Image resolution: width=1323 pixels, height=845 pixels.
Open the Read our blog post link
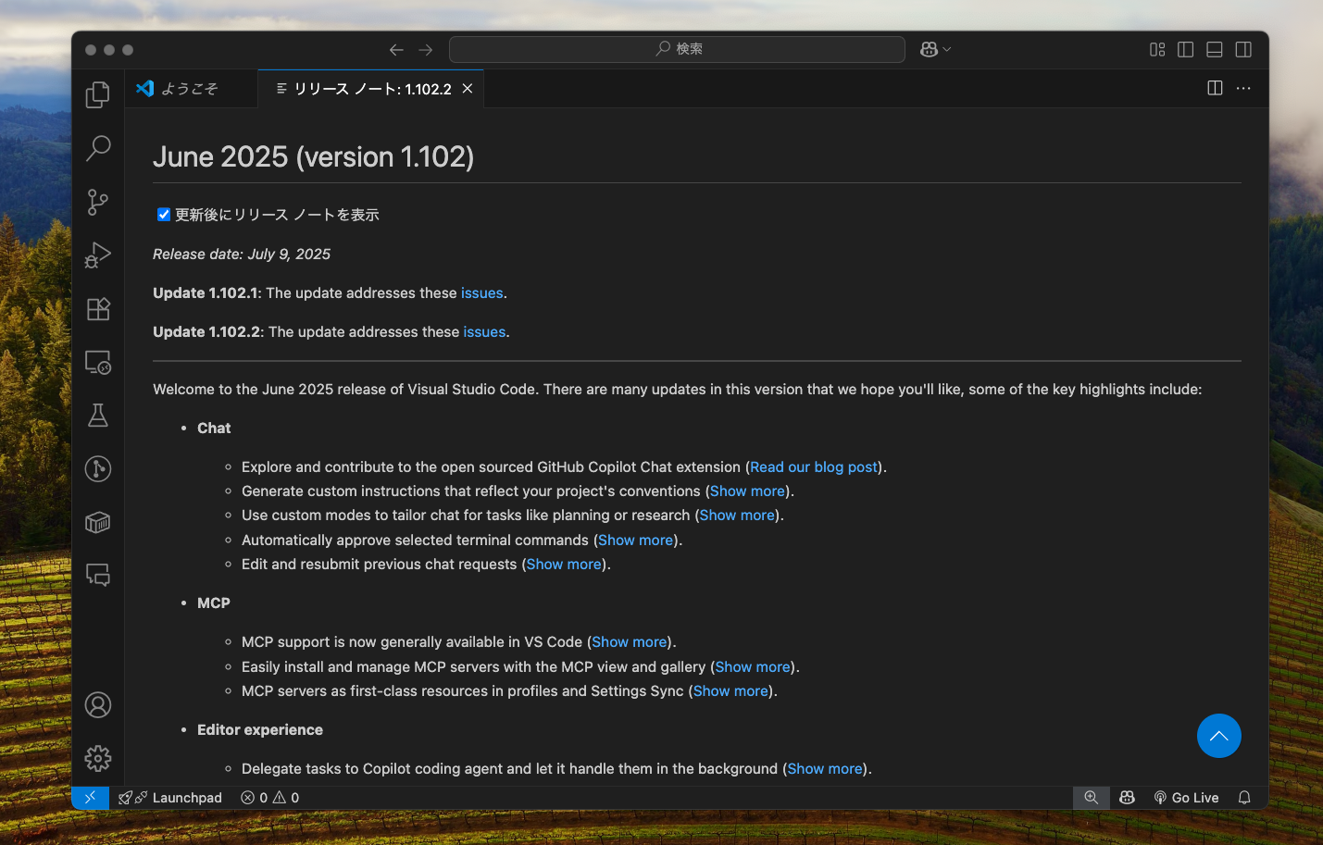point(813,466)
